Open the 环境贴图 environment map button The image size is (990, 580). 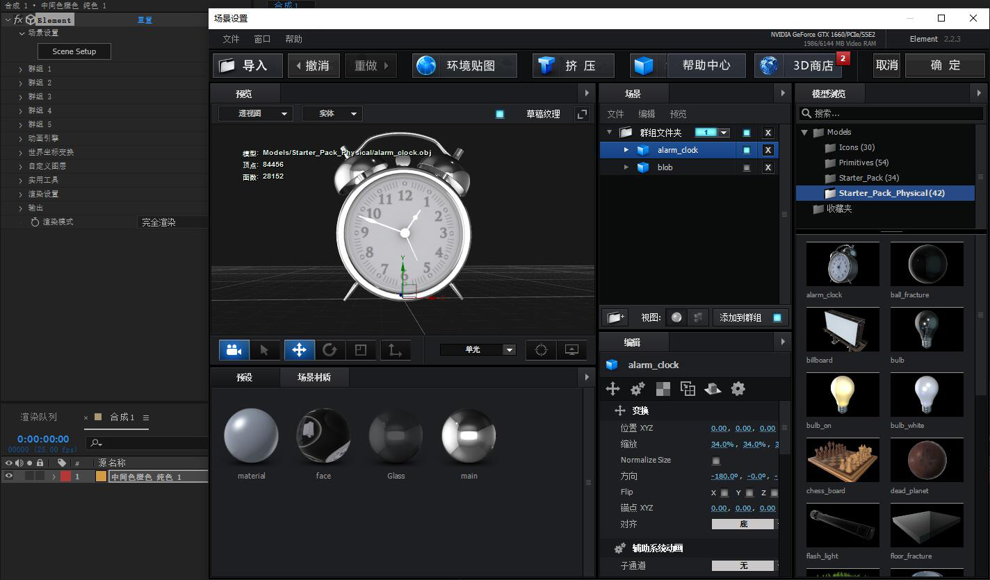464,65
